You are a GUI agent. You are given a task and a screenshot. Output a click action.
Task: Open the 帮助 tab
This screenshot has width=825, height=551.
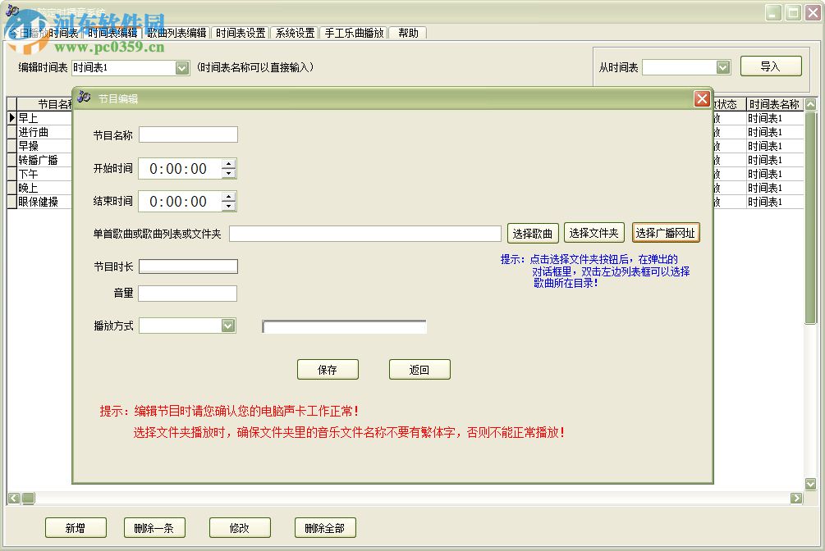click(408, 33)
